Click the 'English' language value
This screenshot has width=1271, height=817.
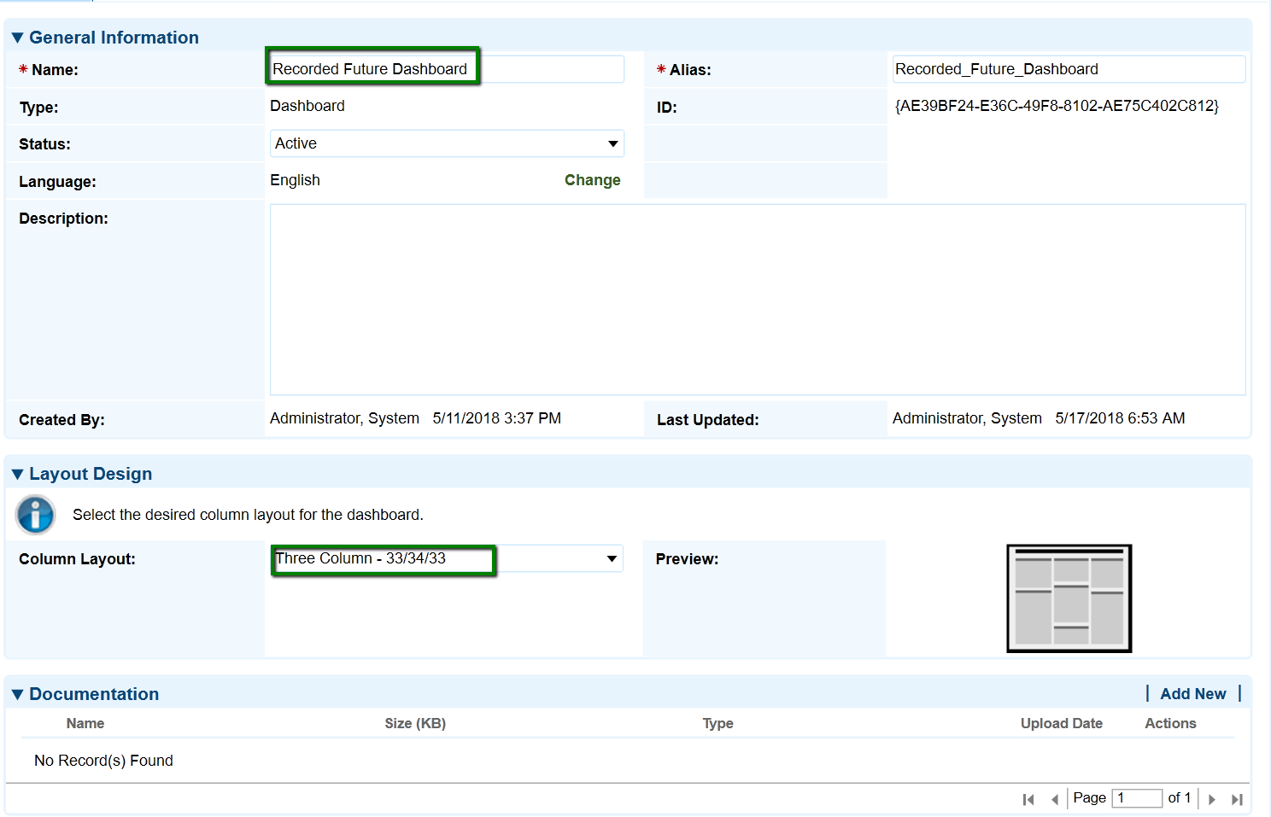[x=295, y=180]
